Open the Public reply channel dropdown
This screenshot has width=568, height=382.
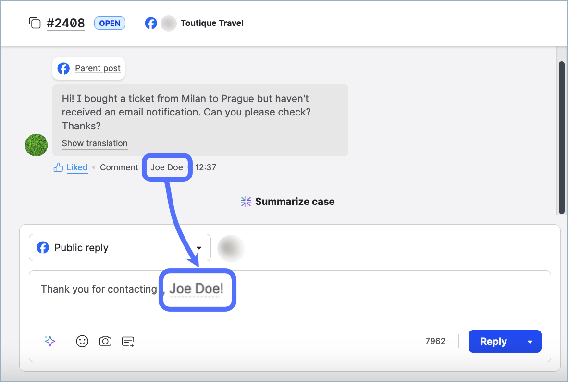(x=198, y=247)
